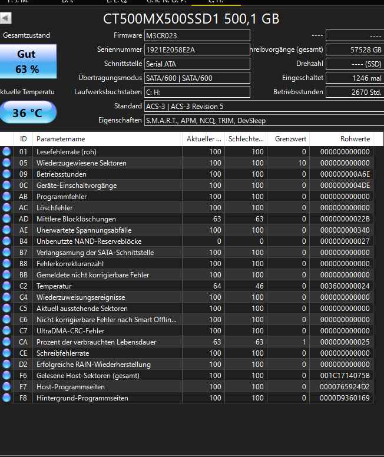Click status orb for Erfolgreiche RAIN-Wiederherstellung row
384x457 pixels.
(x=6, y=365)
